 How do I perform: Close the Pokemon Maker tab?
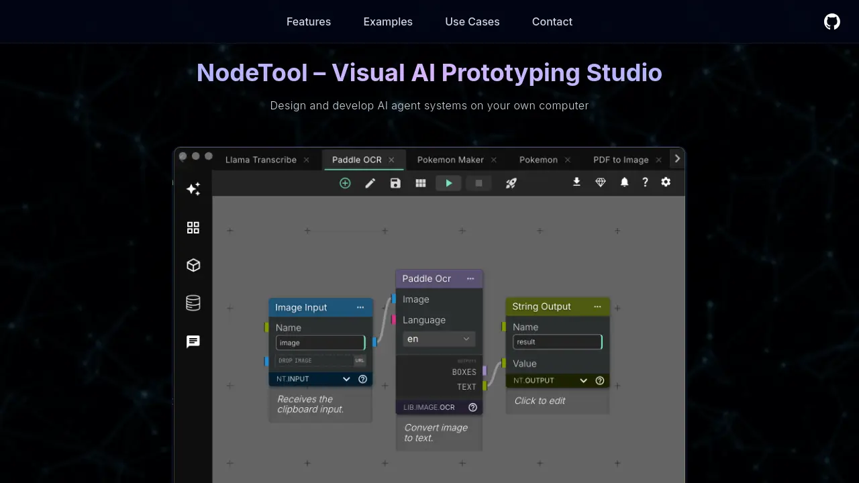pos(494,160)
